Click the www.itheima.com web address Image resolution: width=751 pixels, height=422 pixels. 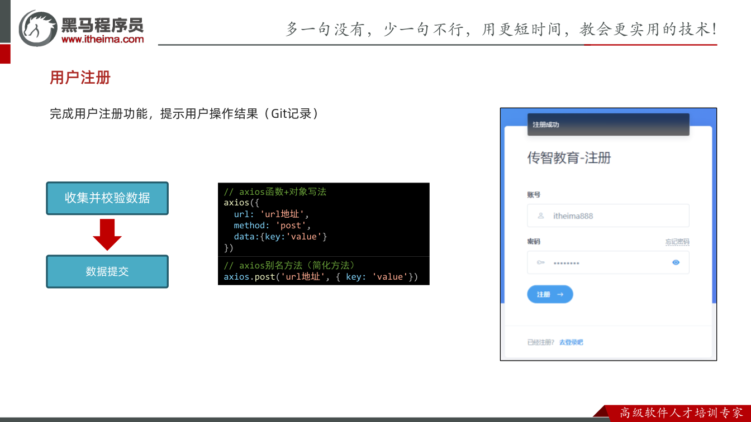pos(102,39)
